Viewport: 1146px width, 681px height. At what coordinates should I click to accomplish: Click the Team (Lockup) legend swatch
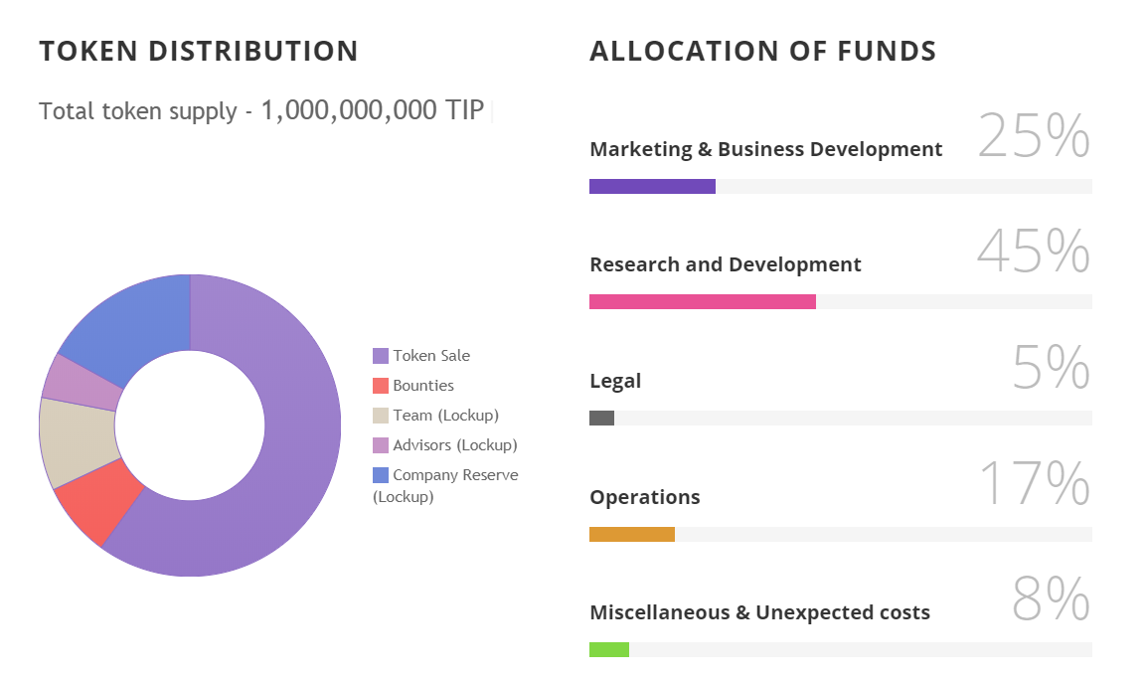[381, 416]
